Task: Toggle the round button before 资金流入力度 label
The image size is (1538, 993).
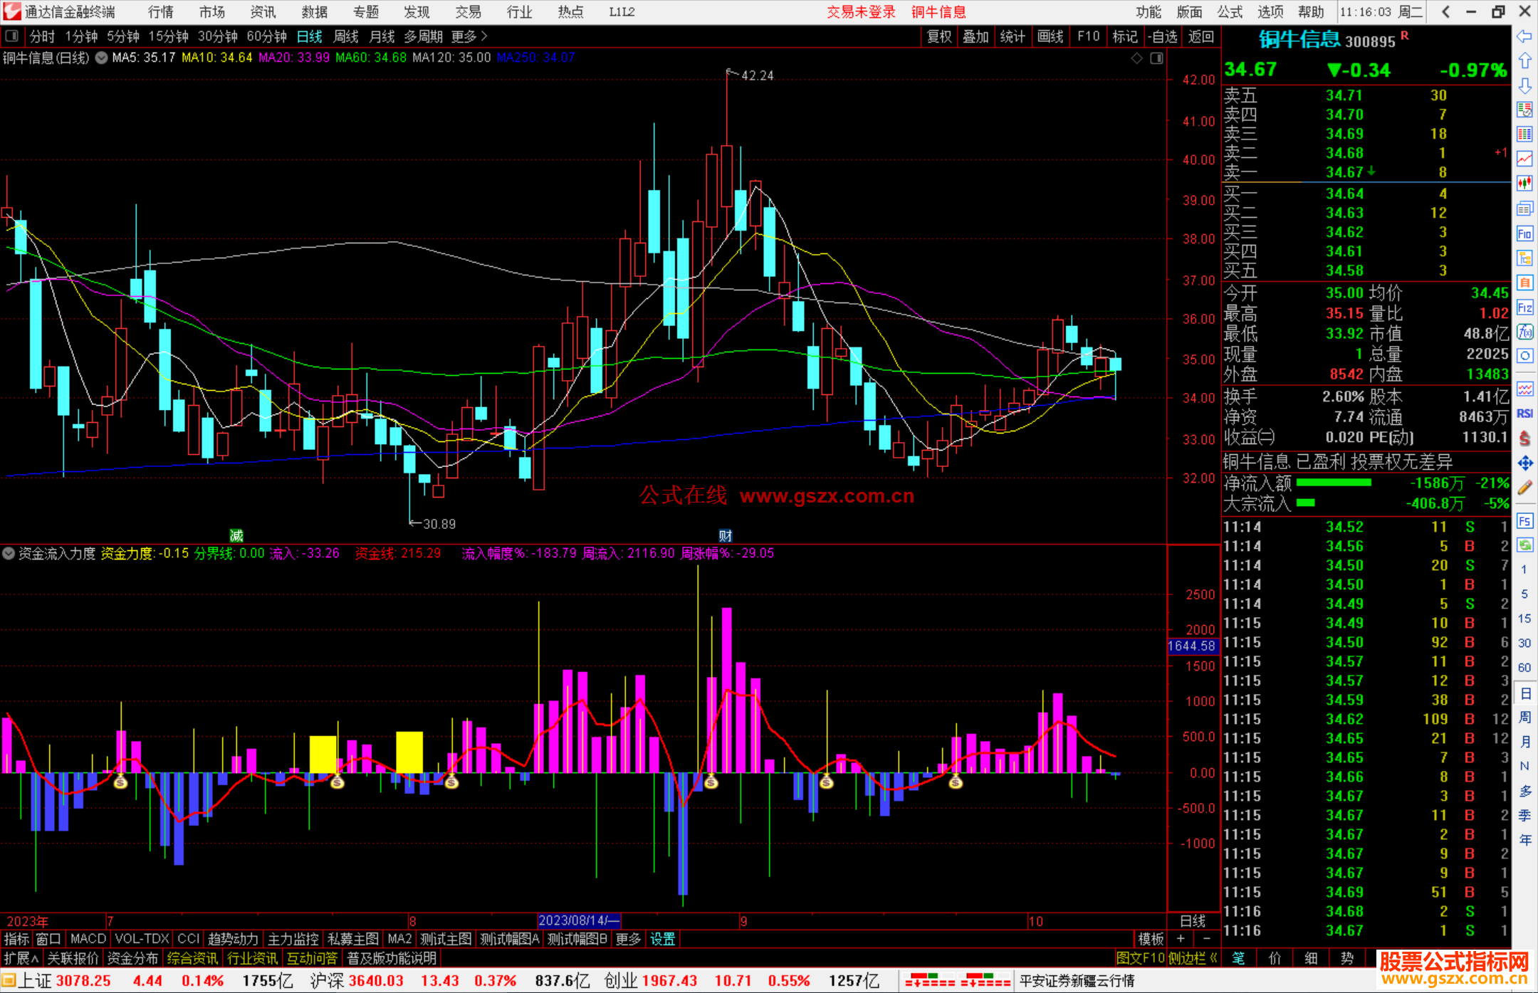Action: coord(9,553)
